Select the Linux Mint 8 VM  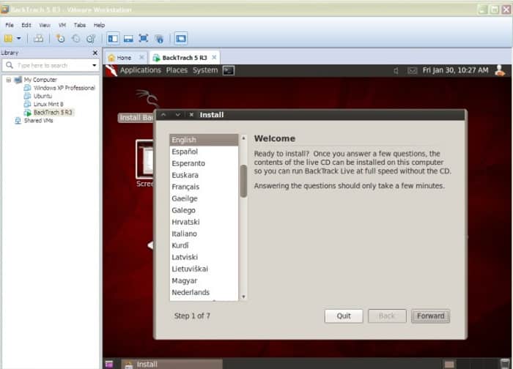coord(48,104)
